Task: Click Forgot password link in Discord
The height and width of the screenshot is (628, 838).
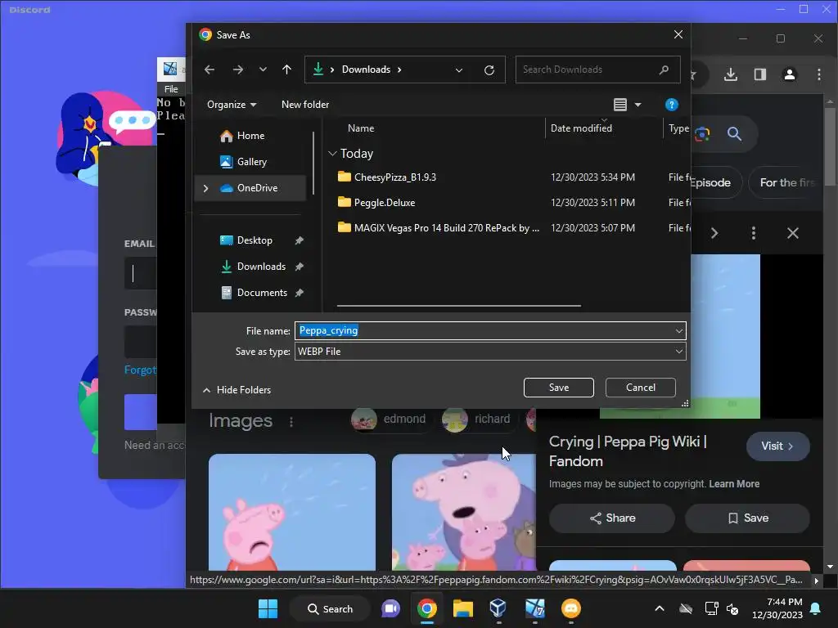Action: (140, 370)
